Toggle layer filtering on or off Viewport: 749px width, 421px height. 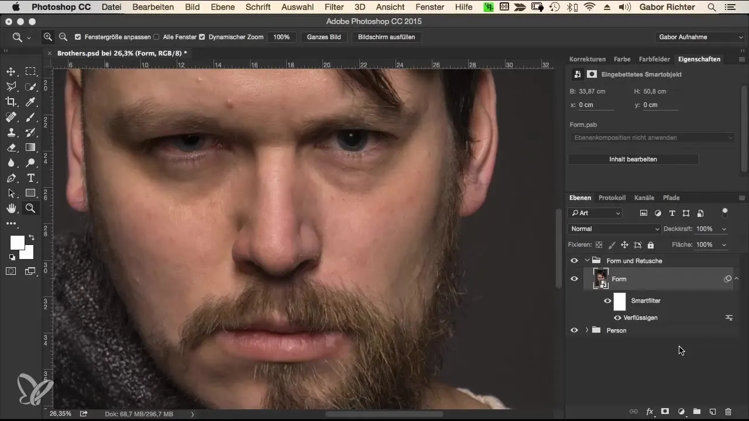click(726, 212)
